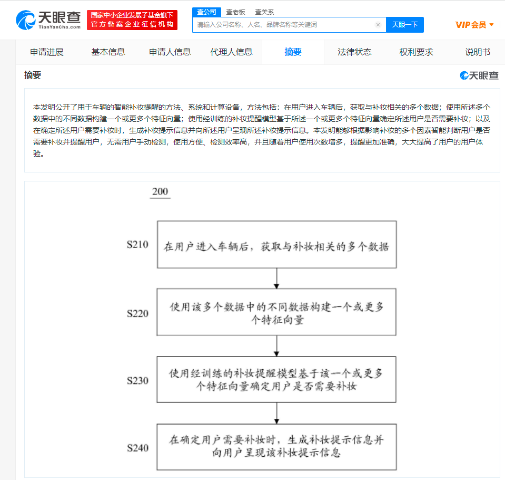This screenshot has height=480, width=505.
Task: Click the 天眼一下 search button
Action: pyautogui.click(x=405, y=25)
